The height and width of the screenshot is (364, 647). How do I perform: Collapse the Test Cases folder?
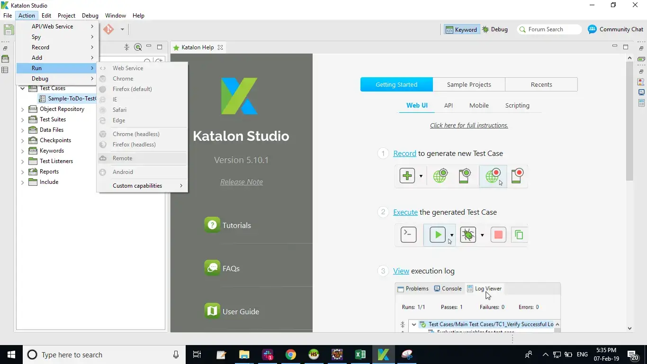(x=22, y=88)
